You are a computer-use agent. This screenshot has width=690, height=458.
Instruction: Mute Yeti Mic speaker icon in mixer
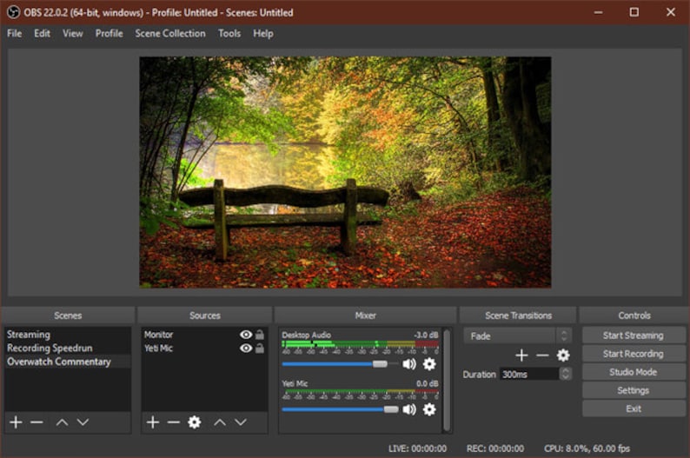[x=409, y=409]
